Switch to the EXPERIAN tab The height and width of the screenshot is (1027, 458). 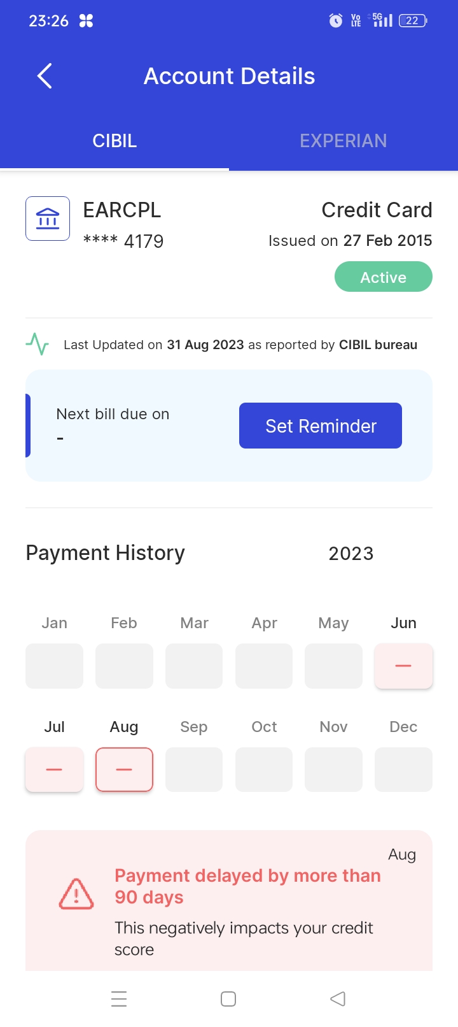tap(343, 141)
